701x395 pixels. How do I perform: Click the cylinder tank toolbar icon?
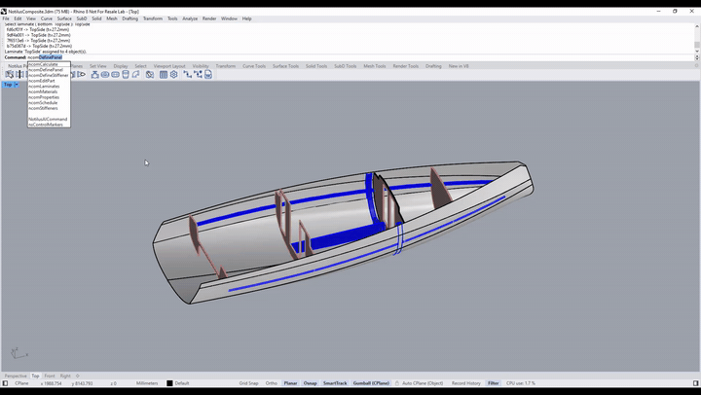coord(126,74)
